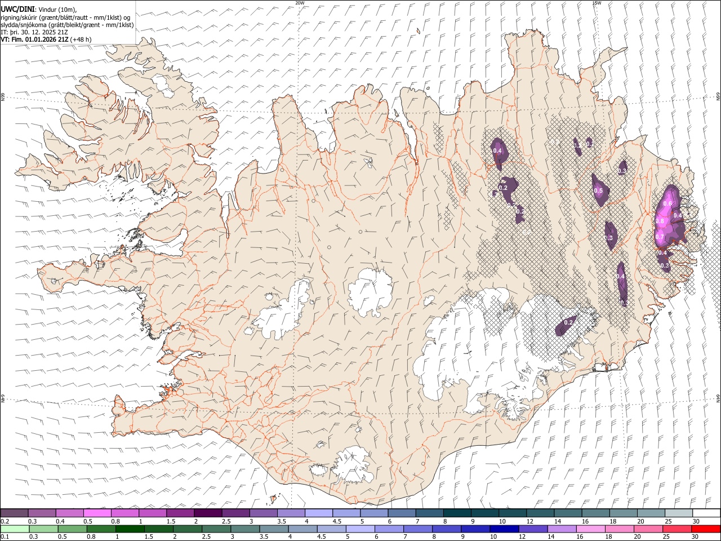Screen dimensions: 721x541
Task: Click the 0.5 value on the purple map patch
Action: coord(598,191)
